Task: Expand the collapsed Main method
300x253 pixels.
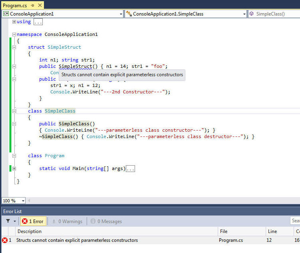Action: coord(14,168)
